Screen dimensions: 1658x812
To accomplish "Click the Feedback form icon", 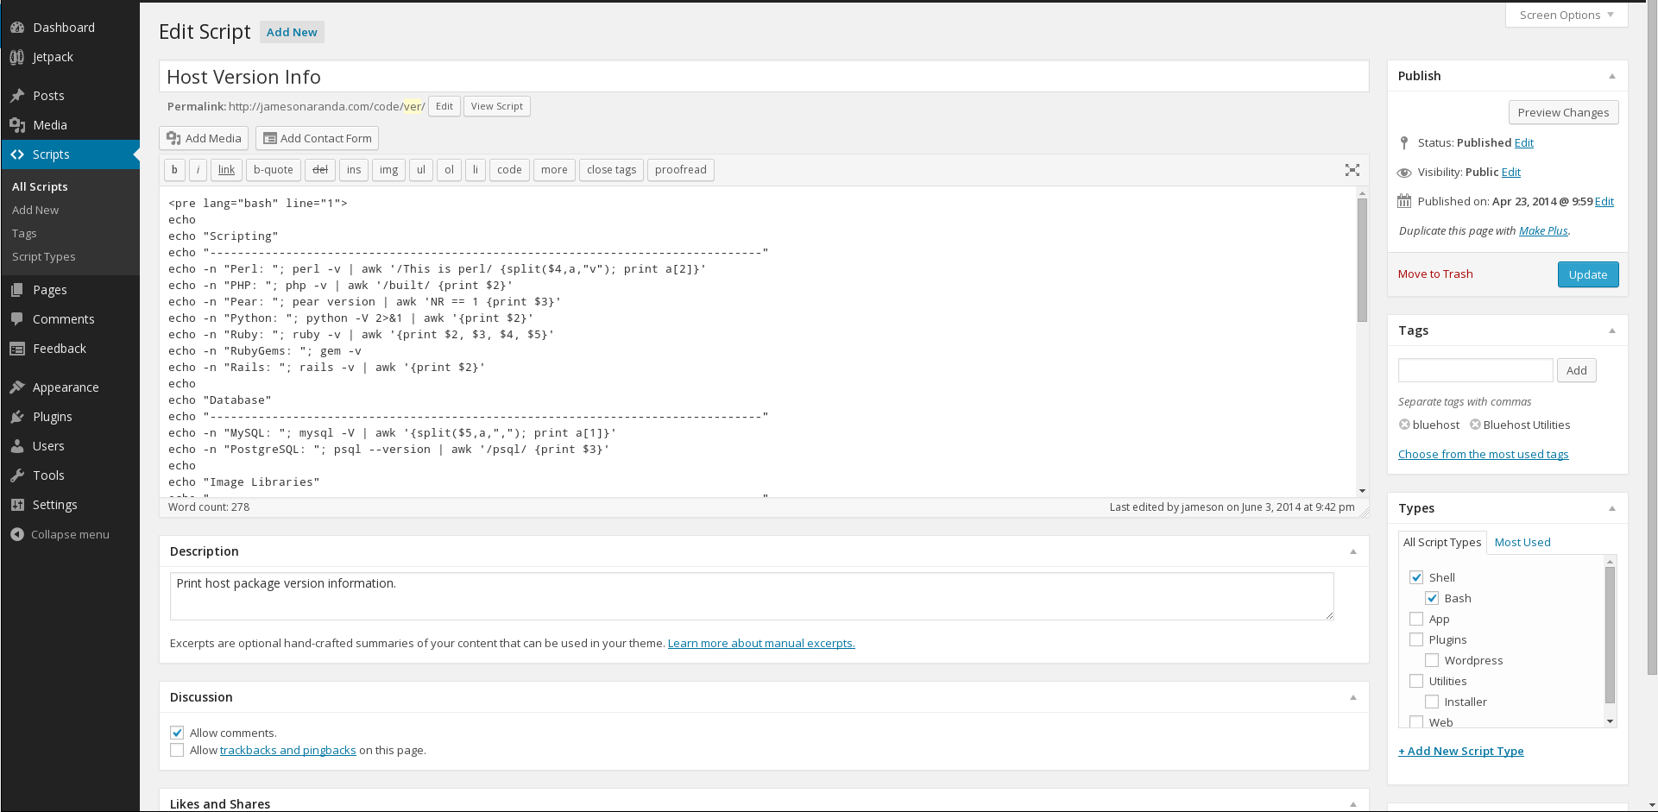I will pos(17,349).
